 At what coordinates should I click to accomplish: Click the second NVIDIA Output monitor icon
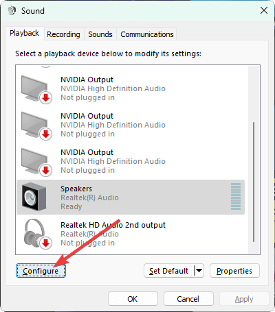[36, 125]
